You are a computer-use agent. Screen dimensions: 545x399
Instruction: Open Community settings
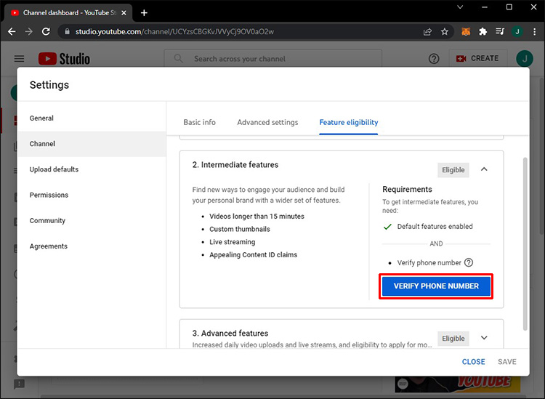(x=92, y=221)
